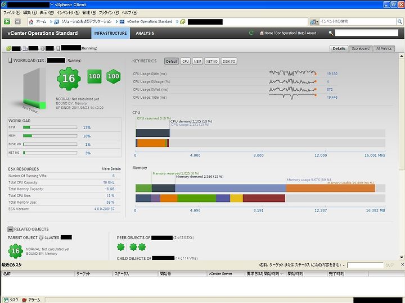Image resolution: width=405 pixels, height=303 pixels.
Task: Toggle the CPU key metrics button
Action: pos(186,61)
